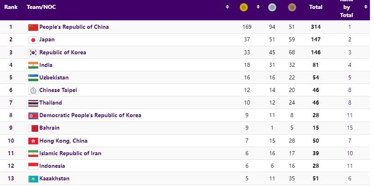Viewport: 374px width, 186px height.
Task: Click the Republic of Korea flag
Action: click(x=33, y=52)
